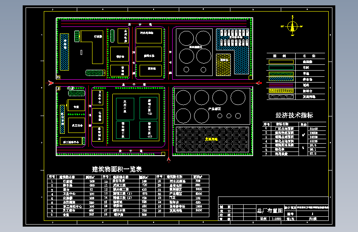The width and height of the screenshot is (358, 232).
Task: Select the 化验楼 building on the plan
Action: 97,116
